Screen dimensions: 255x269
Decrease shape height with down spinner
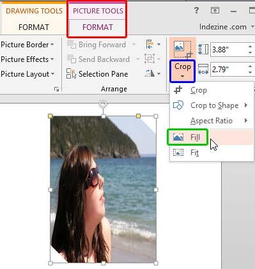coord(251,52)
